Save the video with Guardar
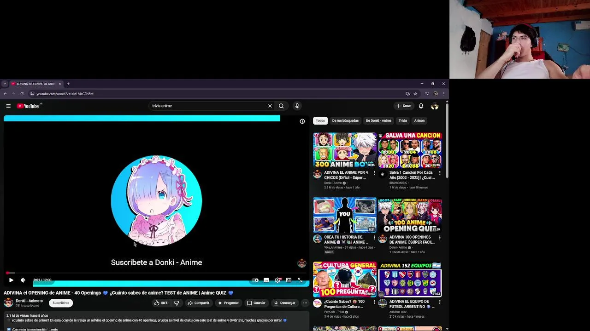 [256, 303]
